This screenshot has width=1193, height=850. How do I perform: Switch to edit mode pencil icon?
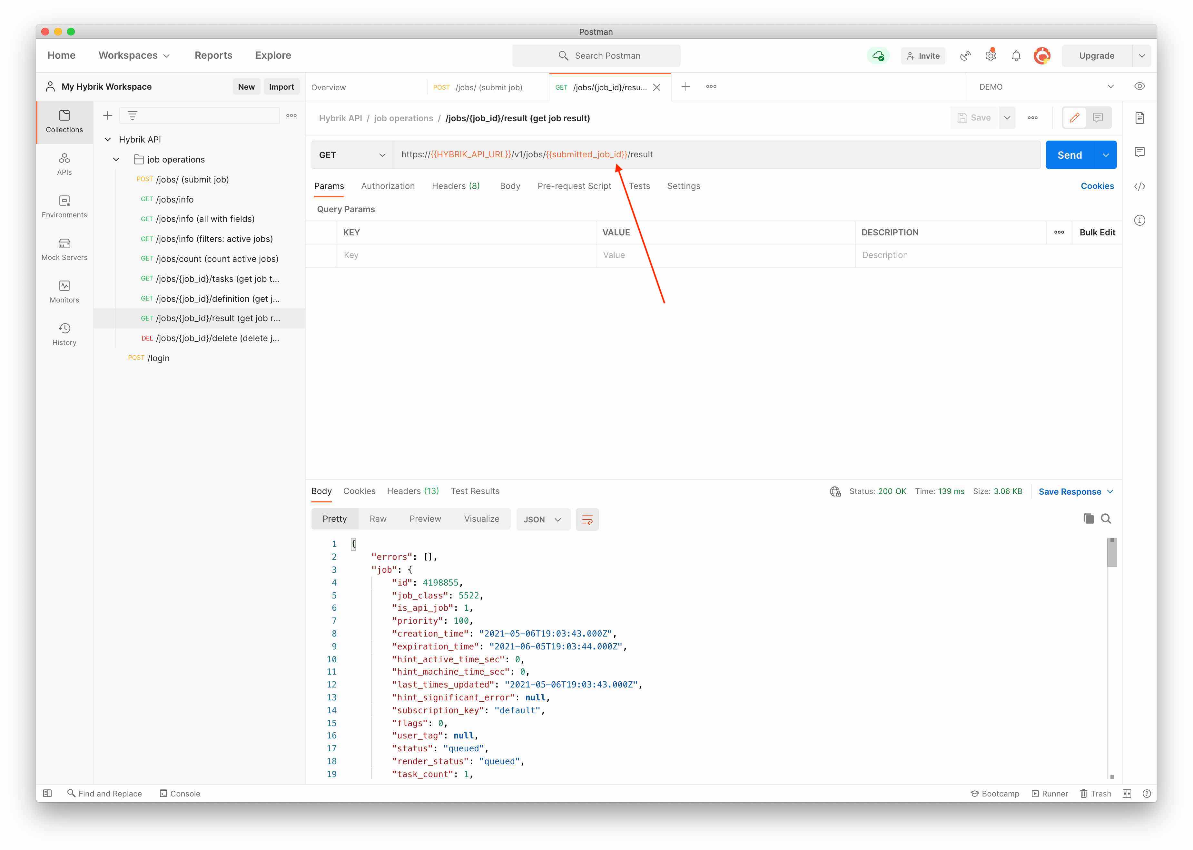pos(1074,118)
